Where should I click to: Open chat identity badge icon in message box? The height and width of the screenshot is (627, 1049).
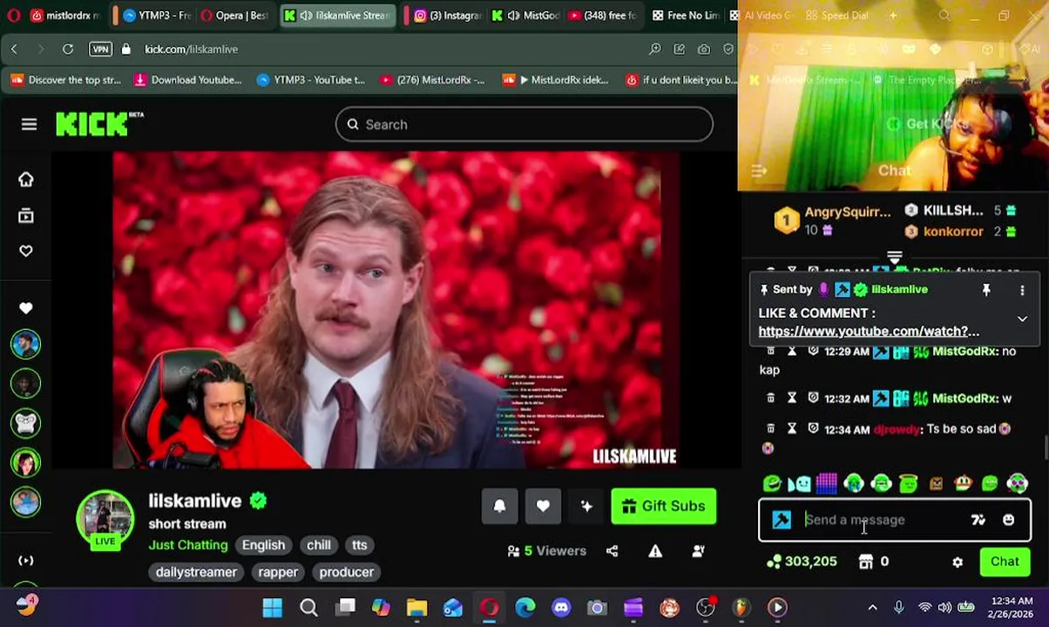point(782,520)
